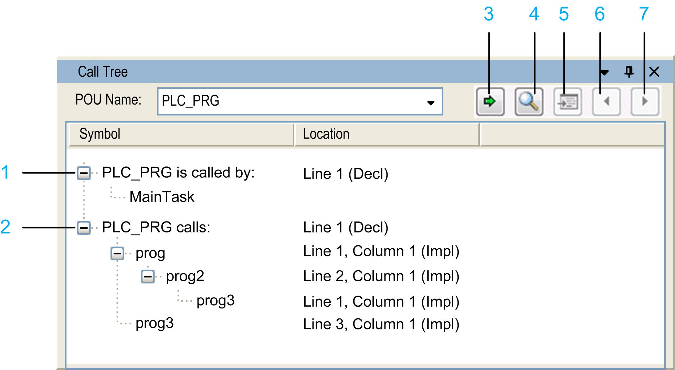Close the Call Tree panel
This screenshot has width=675, height=370.
tap(654, 72)
